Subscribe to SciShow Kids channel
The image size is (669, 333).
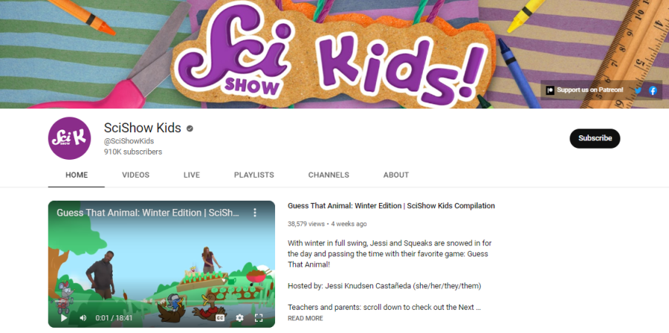click(595, 138)
